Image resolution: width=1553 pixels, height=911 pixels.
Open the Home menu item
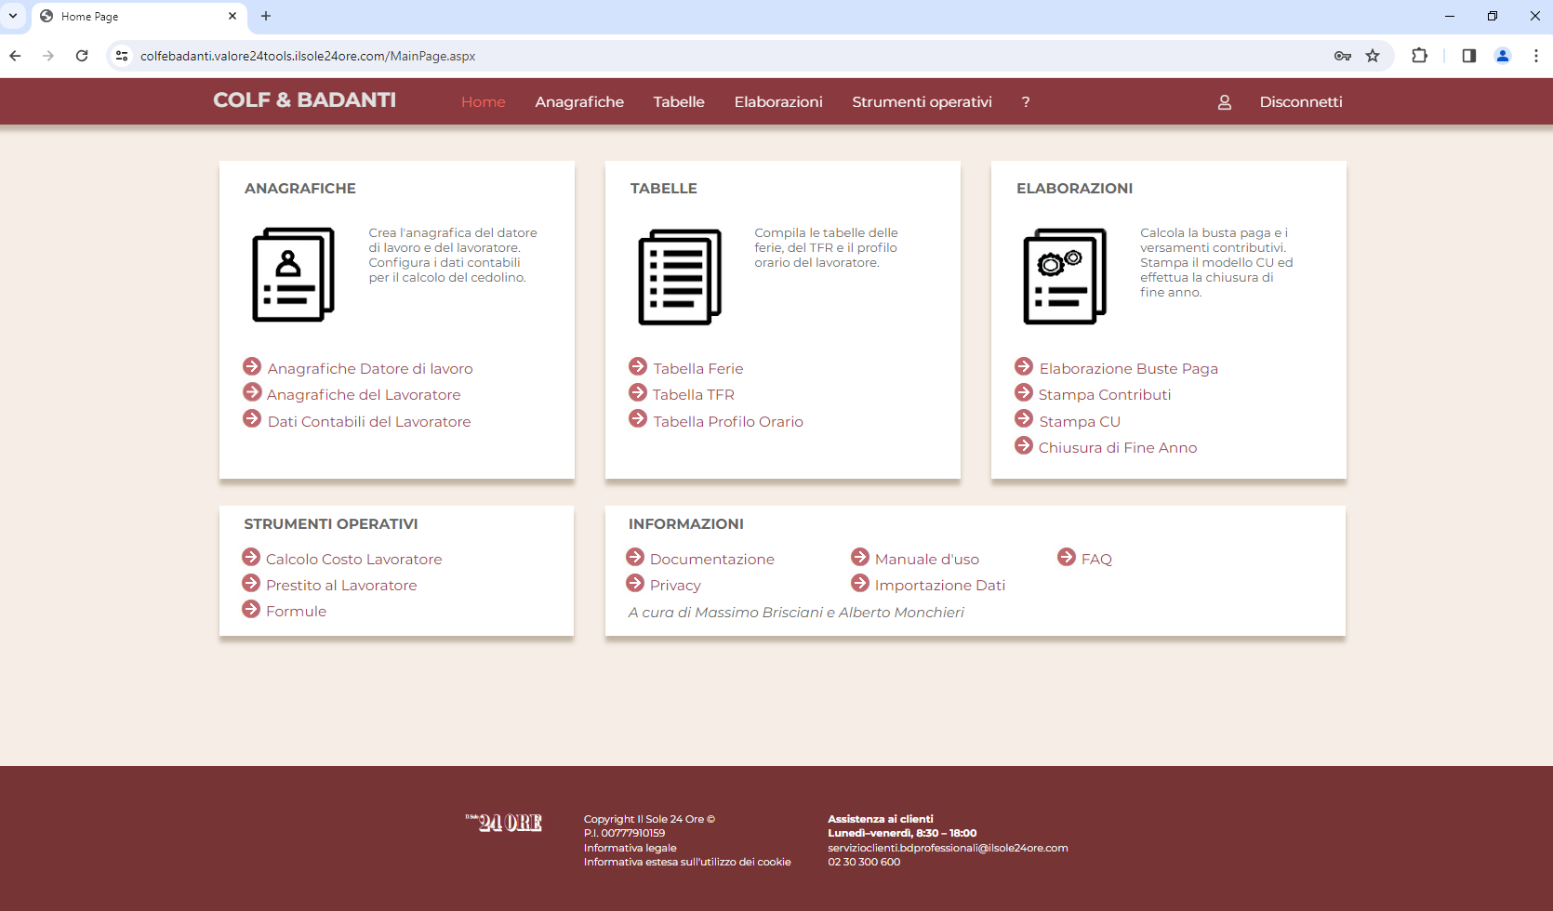(x=484, y=102)
